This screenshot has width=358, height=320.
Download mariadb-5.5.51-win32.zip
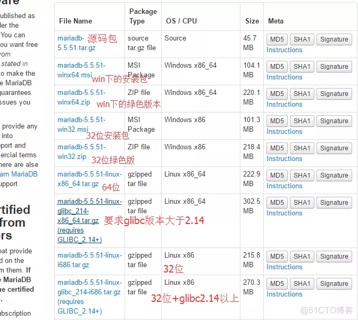pos(81,152)
